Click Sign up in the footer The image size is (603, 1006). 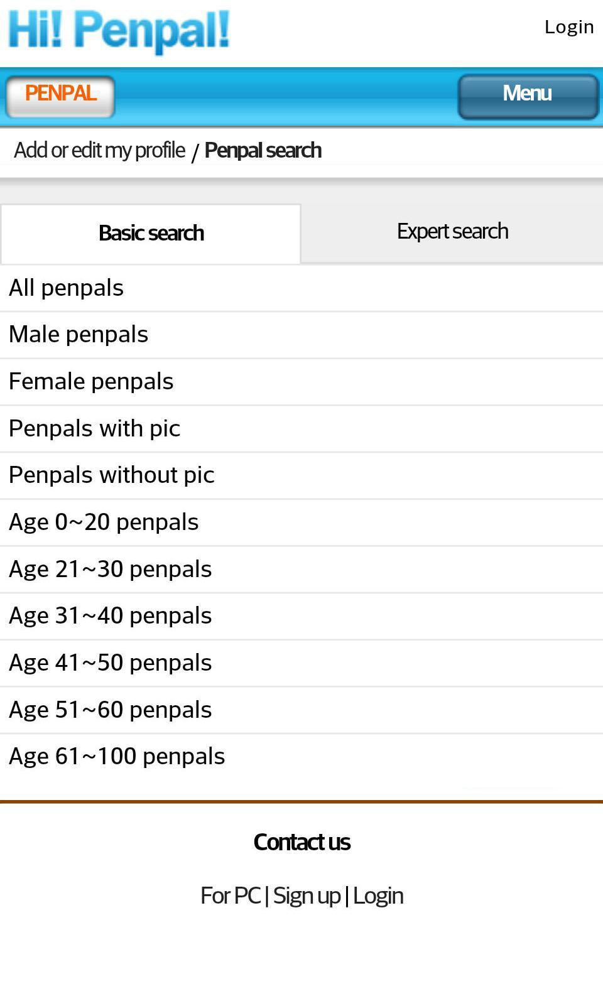click(x=307, y=896)
